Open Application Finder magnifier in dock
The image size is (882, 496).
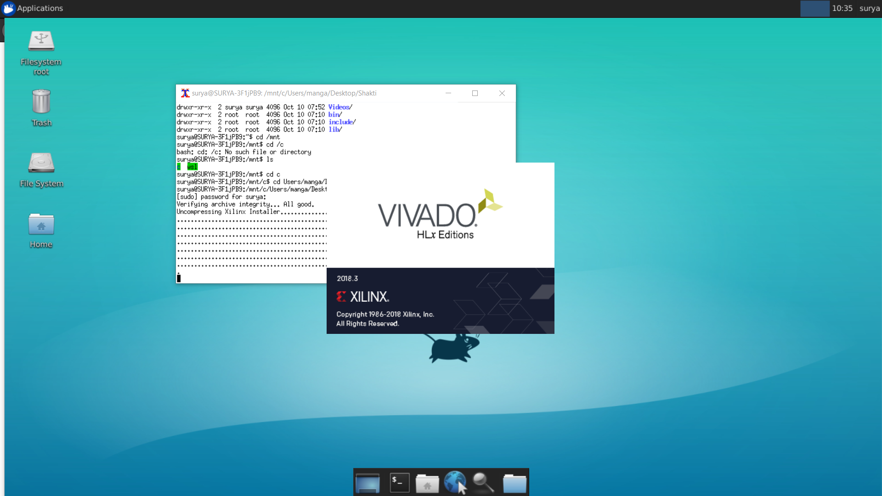[x=483, y=483]
